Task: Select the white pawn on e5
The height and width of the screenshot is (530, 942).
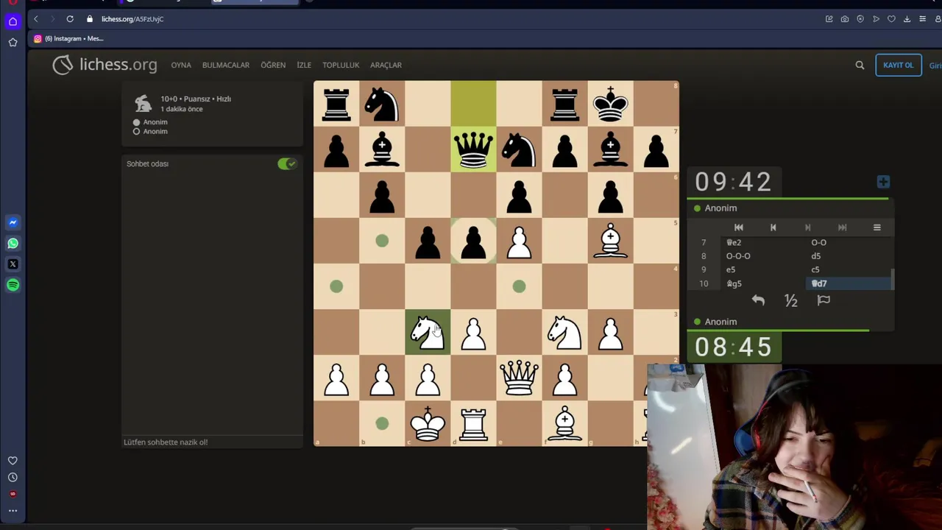Action: coord(519,241)
